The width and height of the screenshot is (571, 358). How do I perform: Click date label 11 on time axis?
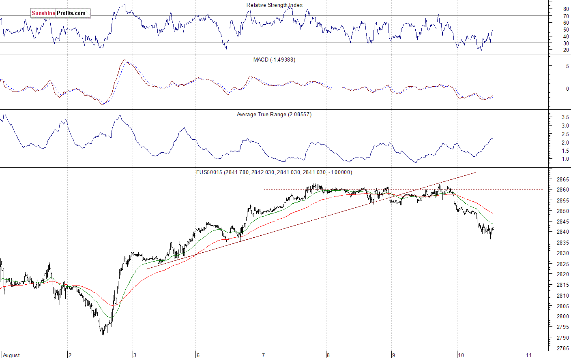(x=528, y=355)
